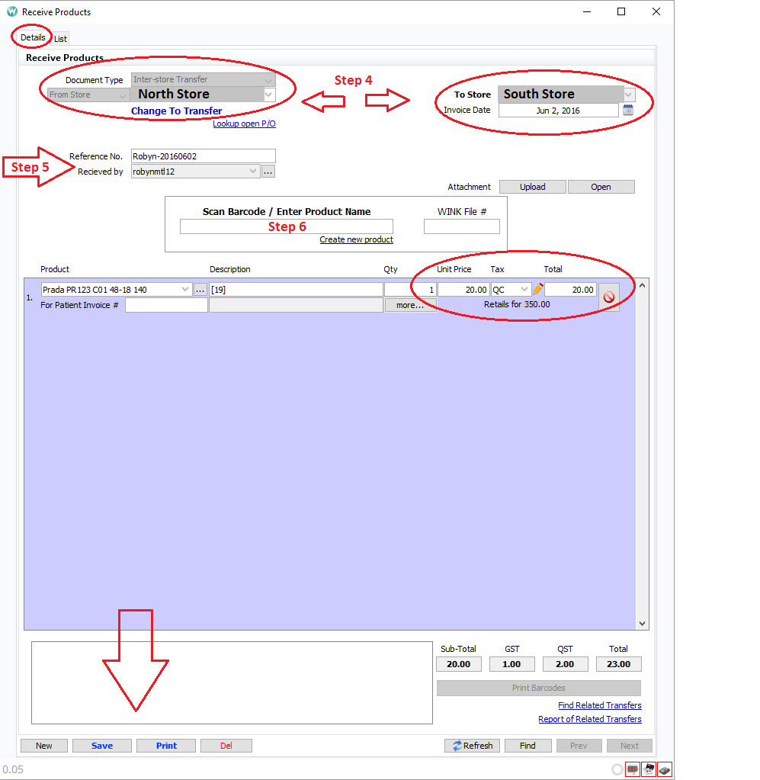Click the receipt printer icon in status bar
This screenshot has width=760, height=780.
coord(648,769)
